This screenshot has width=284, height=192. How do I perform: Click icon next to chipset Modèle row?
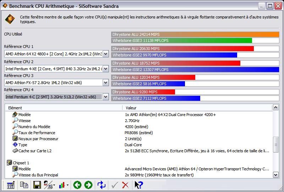click(x=15, y=169)
